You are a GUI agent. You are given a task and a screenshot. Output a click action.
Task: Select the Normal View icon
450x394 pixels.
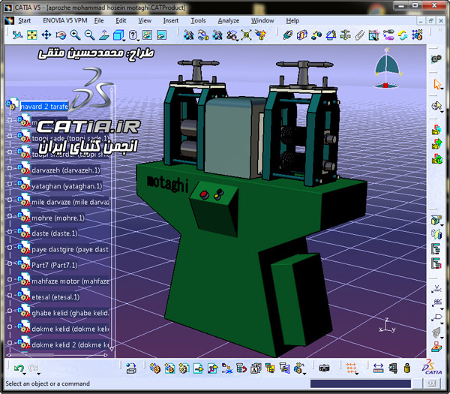(104, 35)
